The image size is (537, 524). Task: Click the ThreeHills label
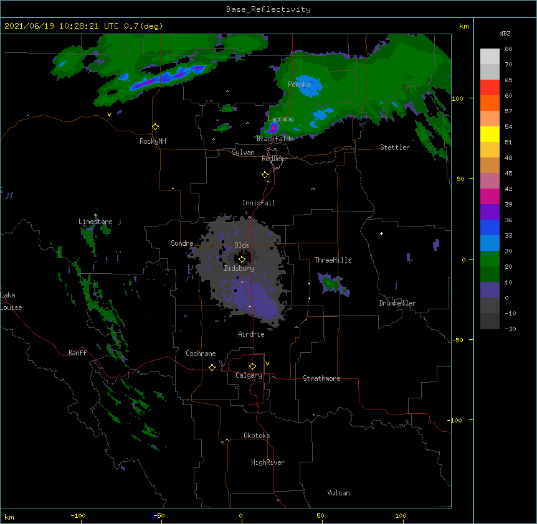[x=333, y=260]
